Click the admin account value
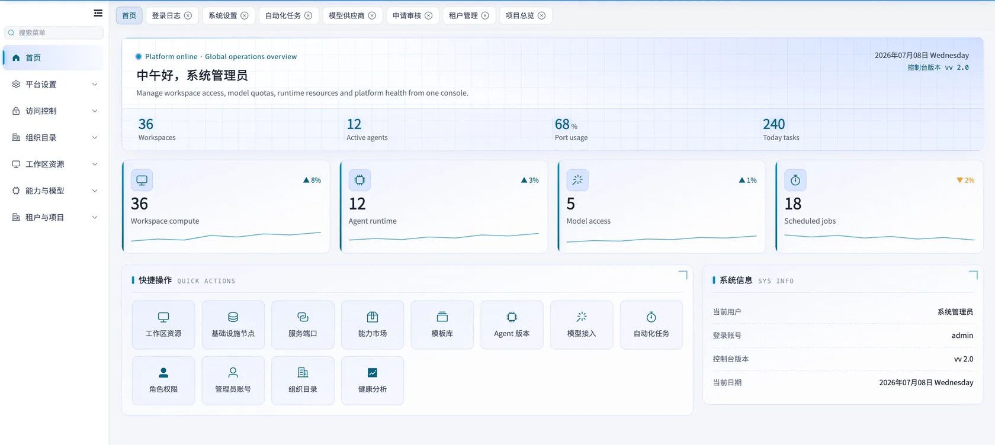This screenshot has width=995, height=445. click(962, 336)
